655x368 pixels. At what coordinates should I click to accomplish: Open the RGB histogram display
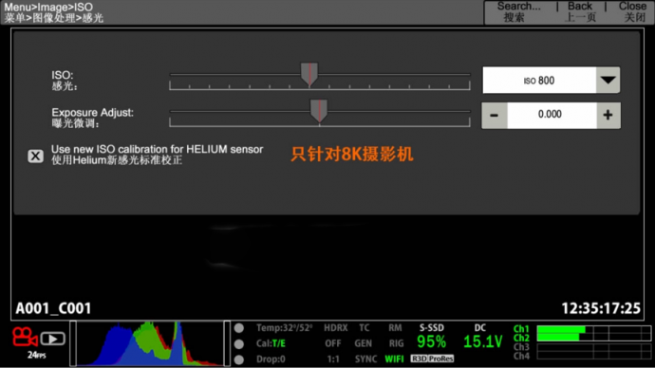click(x=150, y=343)
